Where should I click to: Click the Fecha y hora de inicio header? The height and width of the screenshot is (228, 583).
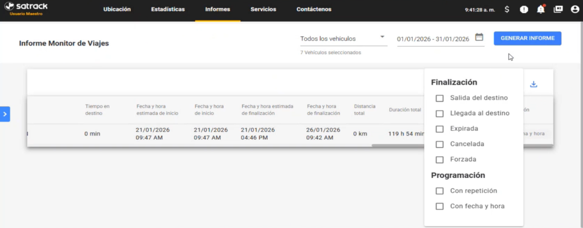coord(210,110)
